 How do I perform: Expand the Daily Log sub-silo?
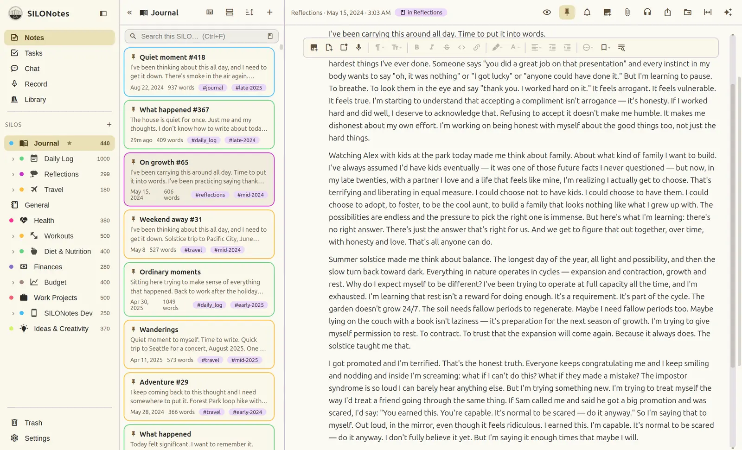click(13, 159)
